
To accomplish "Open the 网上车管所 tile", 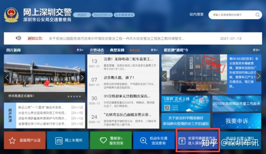I will pos(68,140).
